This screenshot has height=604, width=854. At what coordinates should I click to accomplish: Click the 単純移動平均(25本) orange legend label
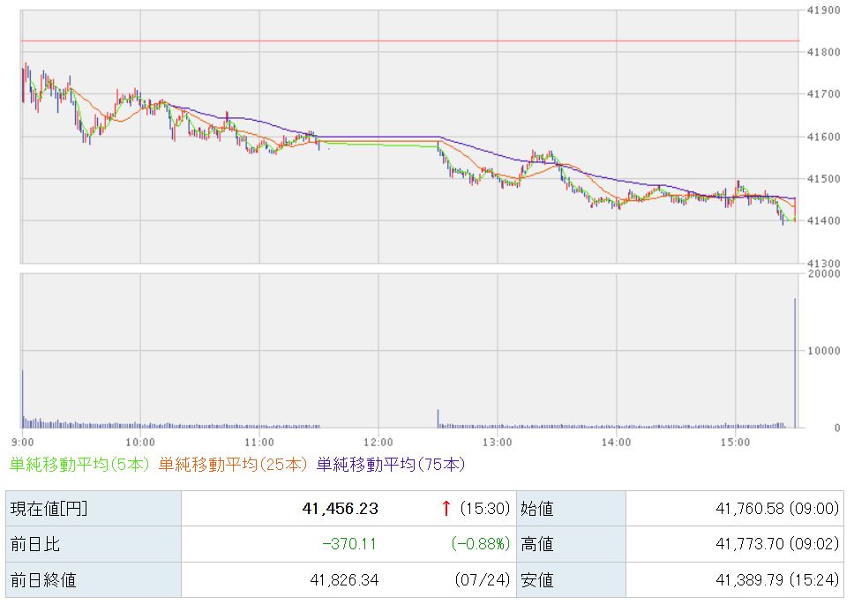click(233, 464)
